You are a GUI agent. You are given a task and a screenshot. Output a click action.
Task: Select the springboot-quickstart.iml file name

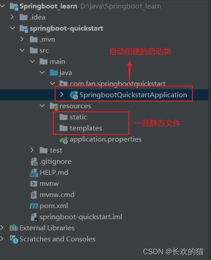point(81,217)
